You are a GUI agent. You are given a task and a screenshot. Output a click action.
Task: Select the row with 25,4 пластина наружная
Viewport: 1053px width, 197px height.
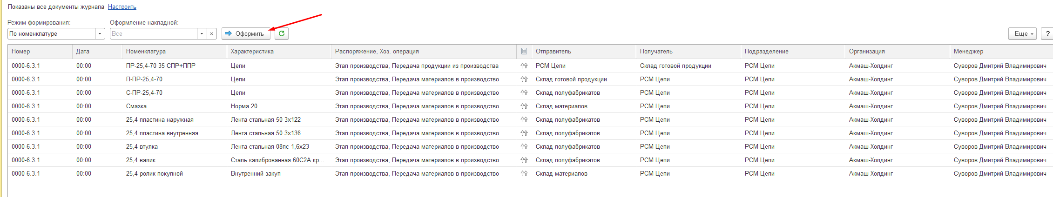coord(530,120)
